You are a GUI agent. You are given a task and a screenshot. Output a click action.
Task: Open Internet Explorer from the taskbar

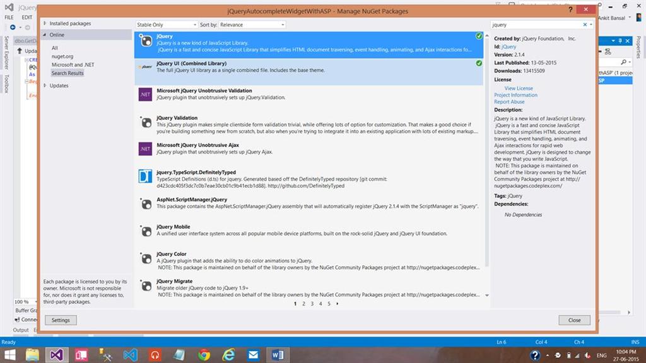228,355
